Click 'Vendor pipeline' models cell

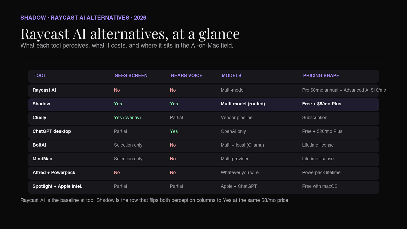click(x=237, y=118)
